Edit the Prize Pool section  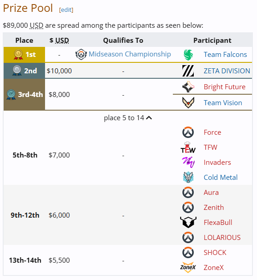click(66, 10)
